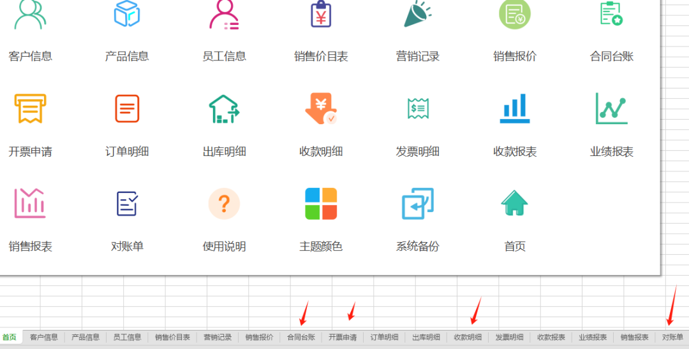
Task: Select the 收款明细 sheet tab
Action: (468, 337)
